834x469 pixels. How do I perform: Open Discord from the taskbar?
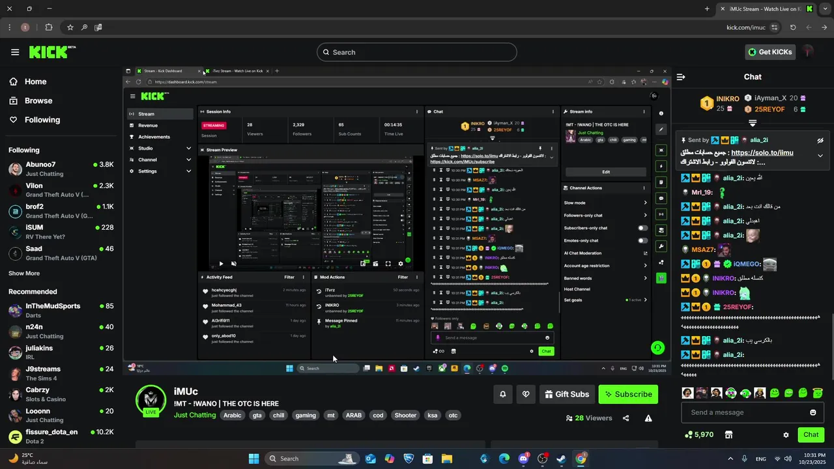[x=523, y=459]
